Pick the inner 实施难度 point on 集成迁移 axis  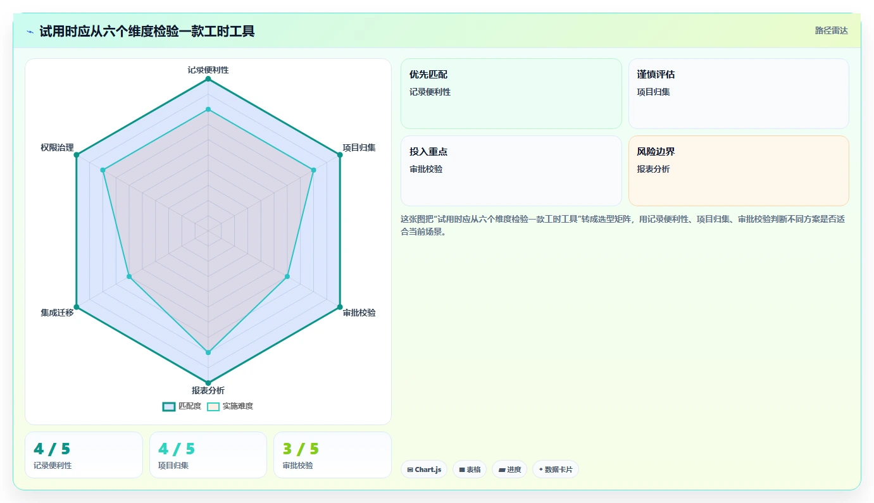coord(129,276)
